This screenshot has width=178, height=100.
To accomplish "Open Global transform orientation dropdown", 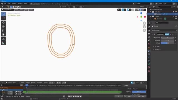I will [64, 7].
